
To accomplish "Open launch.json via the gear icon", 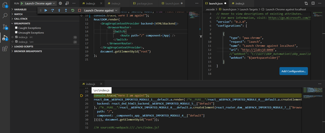I will (60, 3).
